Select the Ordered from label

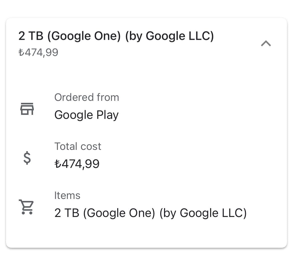87,97
